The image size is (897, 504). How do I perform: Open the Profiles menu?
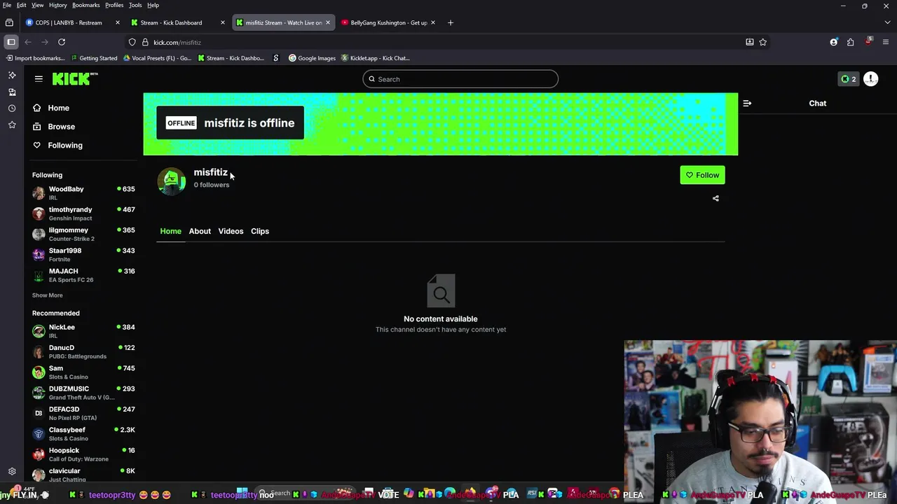point(114,5)
